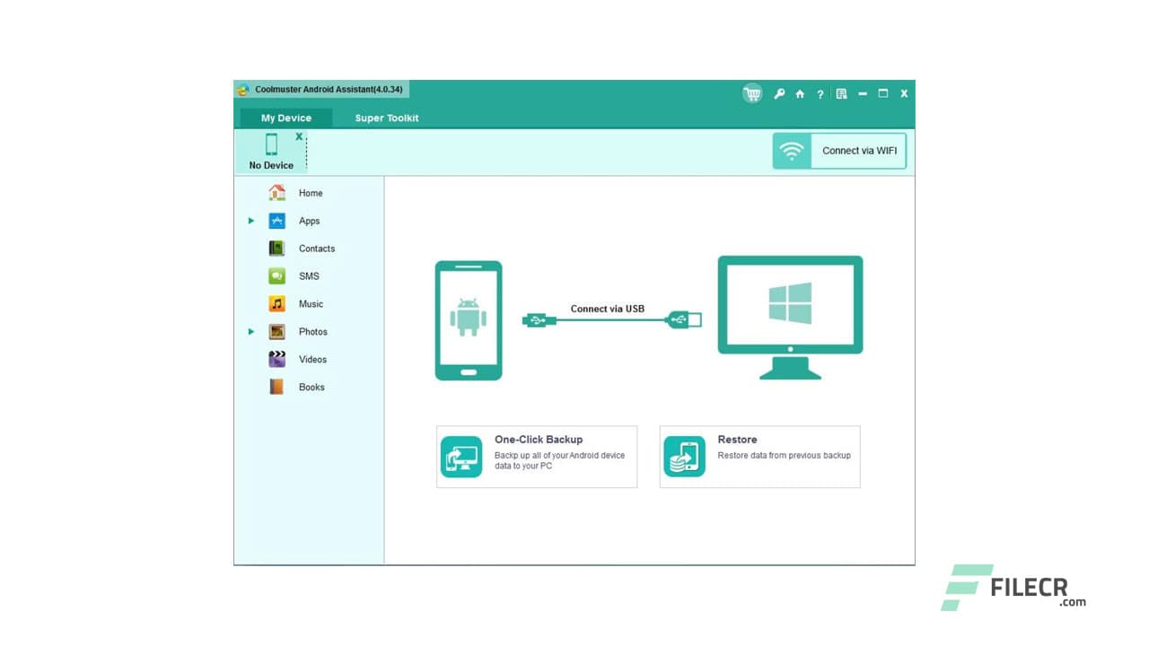Click the Contacts book icon in sidebar
This screenshot has width=1149, height=646.
(277, 249)
